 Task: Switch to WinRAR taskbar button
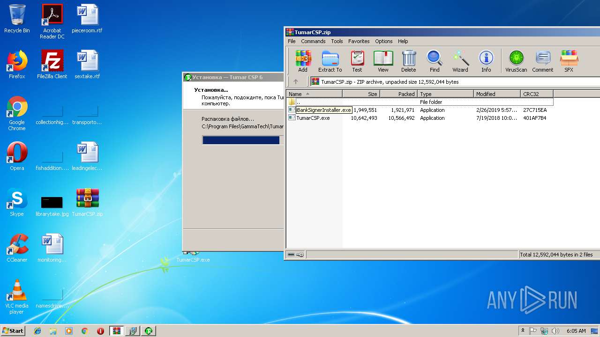[116, 331]
